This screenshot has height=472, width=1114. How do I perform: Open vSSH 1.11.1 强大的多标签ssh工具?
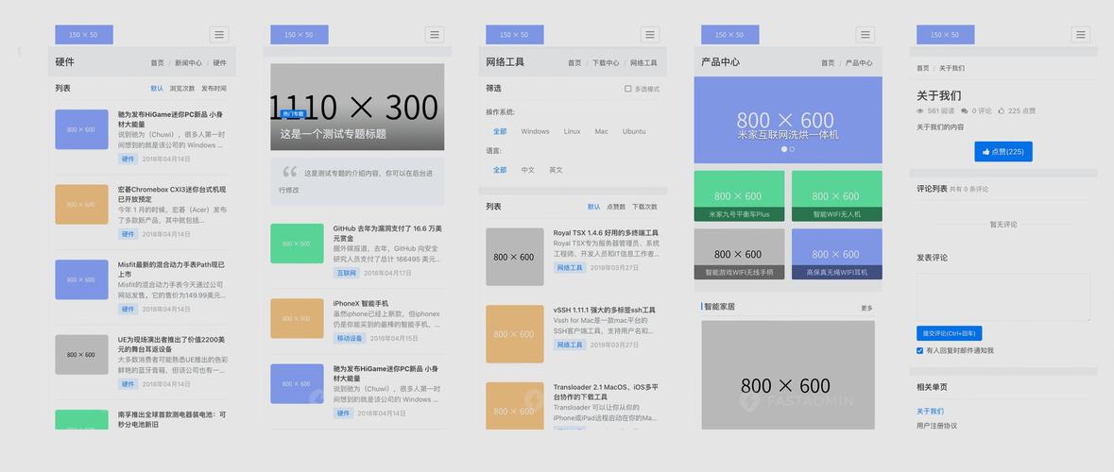click(x=605, y=311)
